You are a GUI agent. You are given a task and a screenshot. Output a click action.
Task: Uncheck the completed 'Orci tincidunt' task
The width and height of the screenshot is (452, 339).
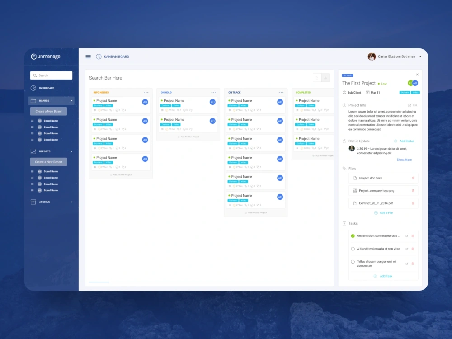tap(353, 236)
